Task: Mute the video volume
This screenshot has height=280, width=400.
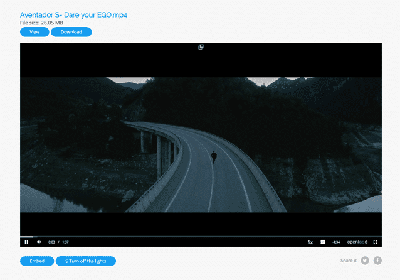Action: pos(39,242)
